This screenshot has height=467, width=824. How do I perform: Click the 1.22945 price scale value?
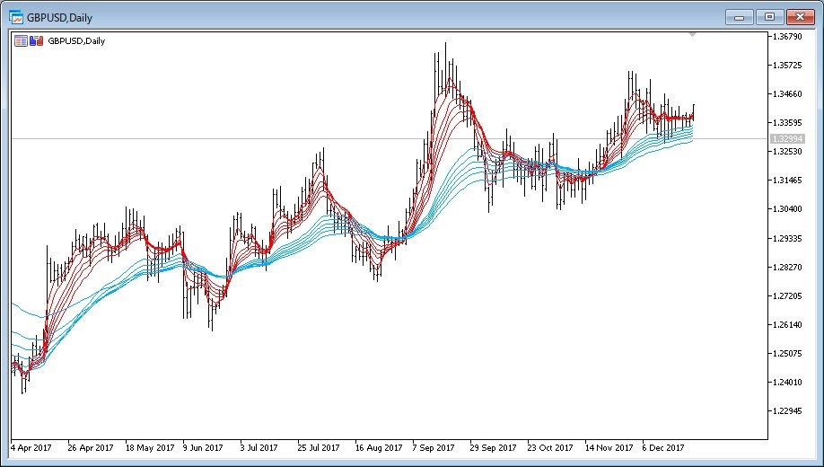[786, 410]
